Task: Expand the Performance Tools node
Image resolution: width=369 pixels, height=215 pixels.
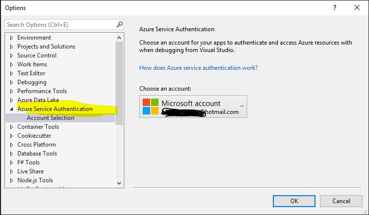Action: pos(11,91)
